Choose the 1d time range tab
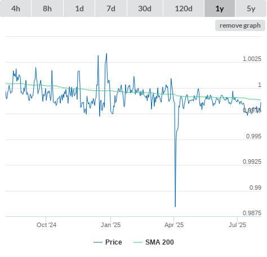Screen dimensions: 267x257 point(79,8)
